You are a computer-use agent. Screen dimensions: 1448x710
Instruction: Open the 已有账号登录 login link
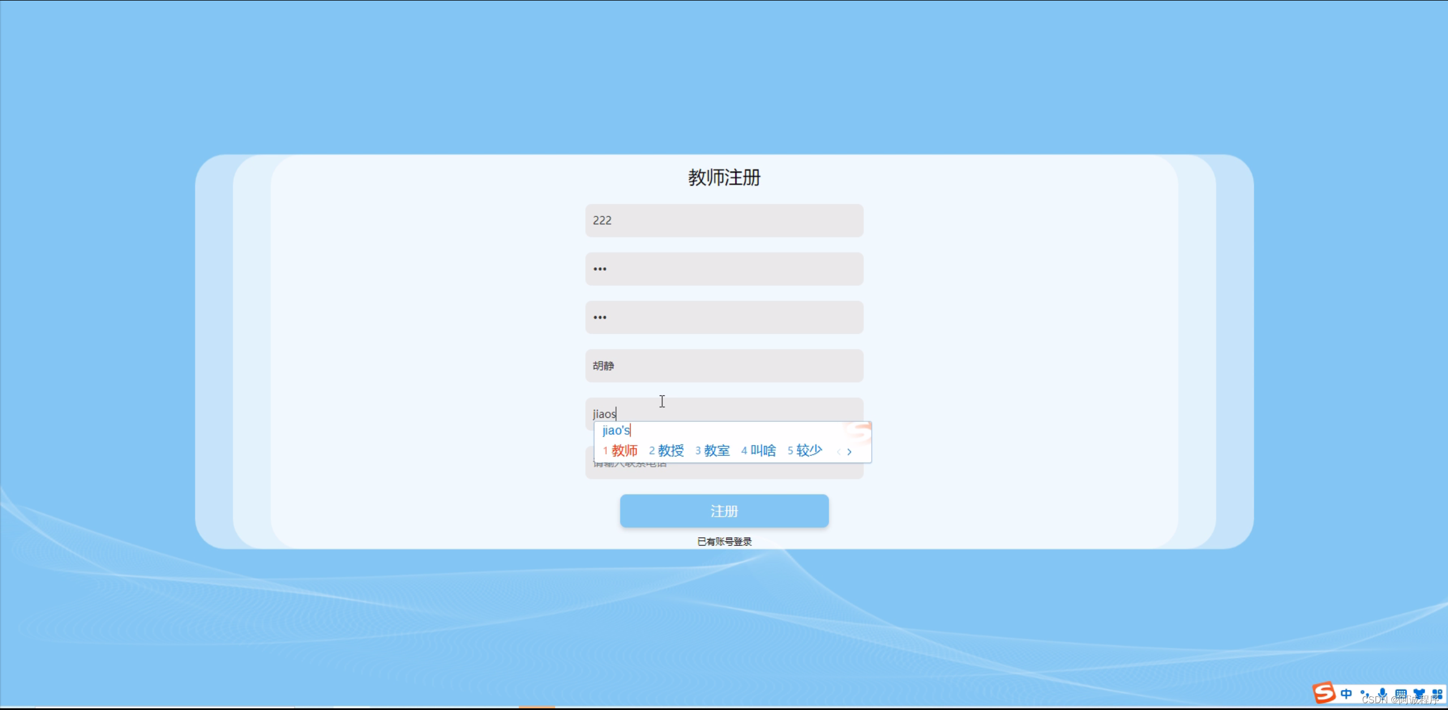[x=725, y=541]
